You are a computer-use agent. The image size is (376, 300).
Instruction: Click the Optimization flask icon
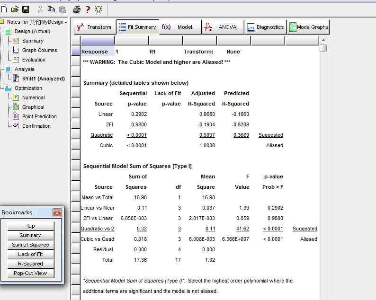pyautogui.click(x=9, y=88)
